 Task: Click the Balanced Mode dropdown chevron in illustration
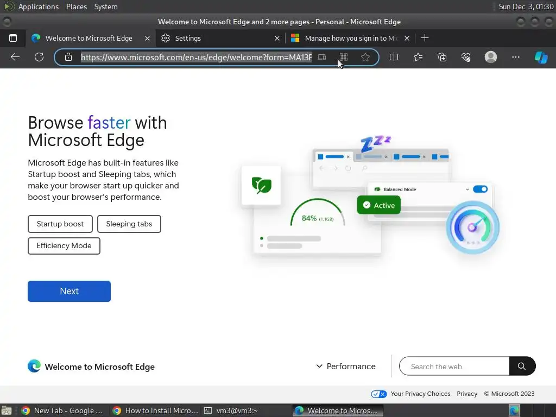[x=467, y=189]
